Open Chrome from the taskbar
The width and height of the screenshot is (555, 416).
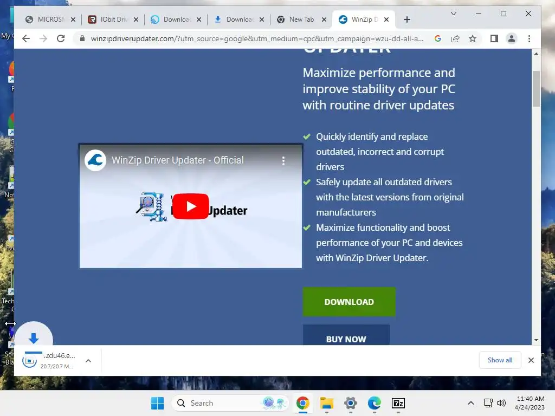click(302, 403)
